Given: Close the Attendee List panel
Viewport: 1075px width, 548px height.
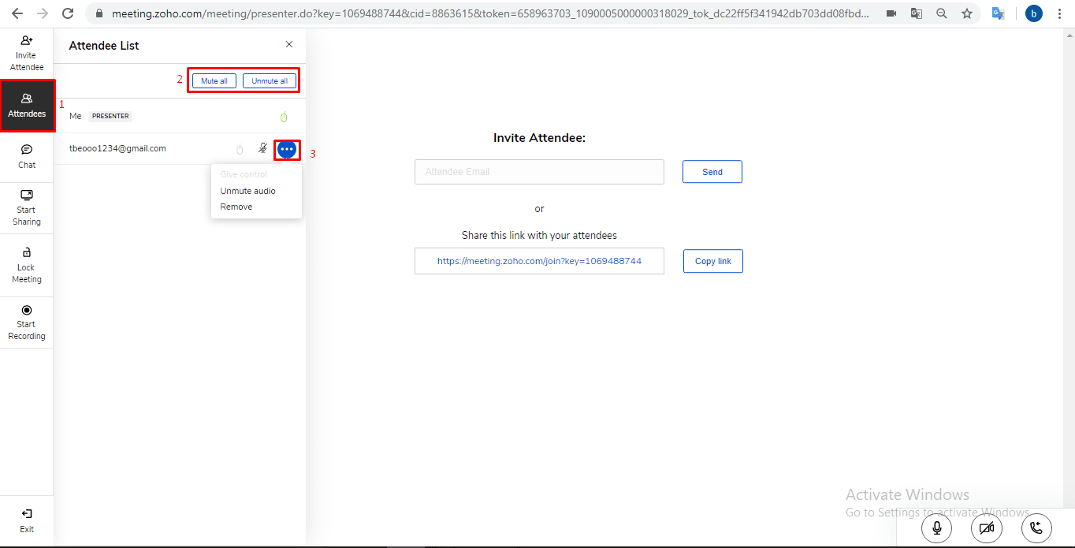Looking at the screenshot, I should click(x=289, y=45).
